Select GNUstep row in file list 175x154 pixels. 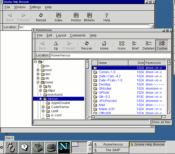click(129, 89)
